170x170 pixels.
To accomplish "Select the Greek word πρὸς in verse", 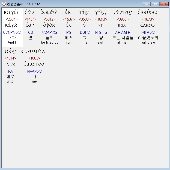I will coord(9,51).
